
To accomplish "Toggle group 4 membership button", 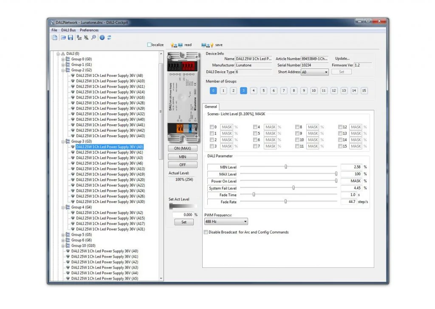I will point(253,91).
